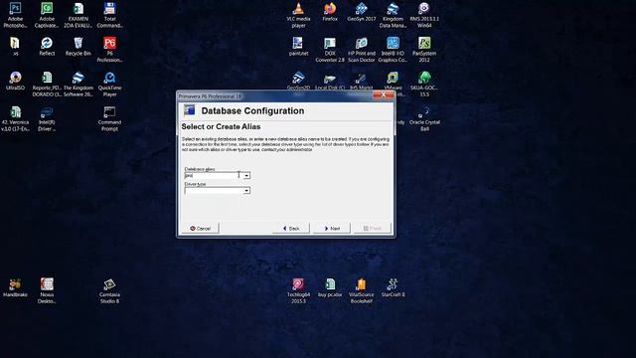Image resolution: width=636 pixels, height=358 pixels.
Task: Go Back in the configuration wizard
Action: [291, 229]
